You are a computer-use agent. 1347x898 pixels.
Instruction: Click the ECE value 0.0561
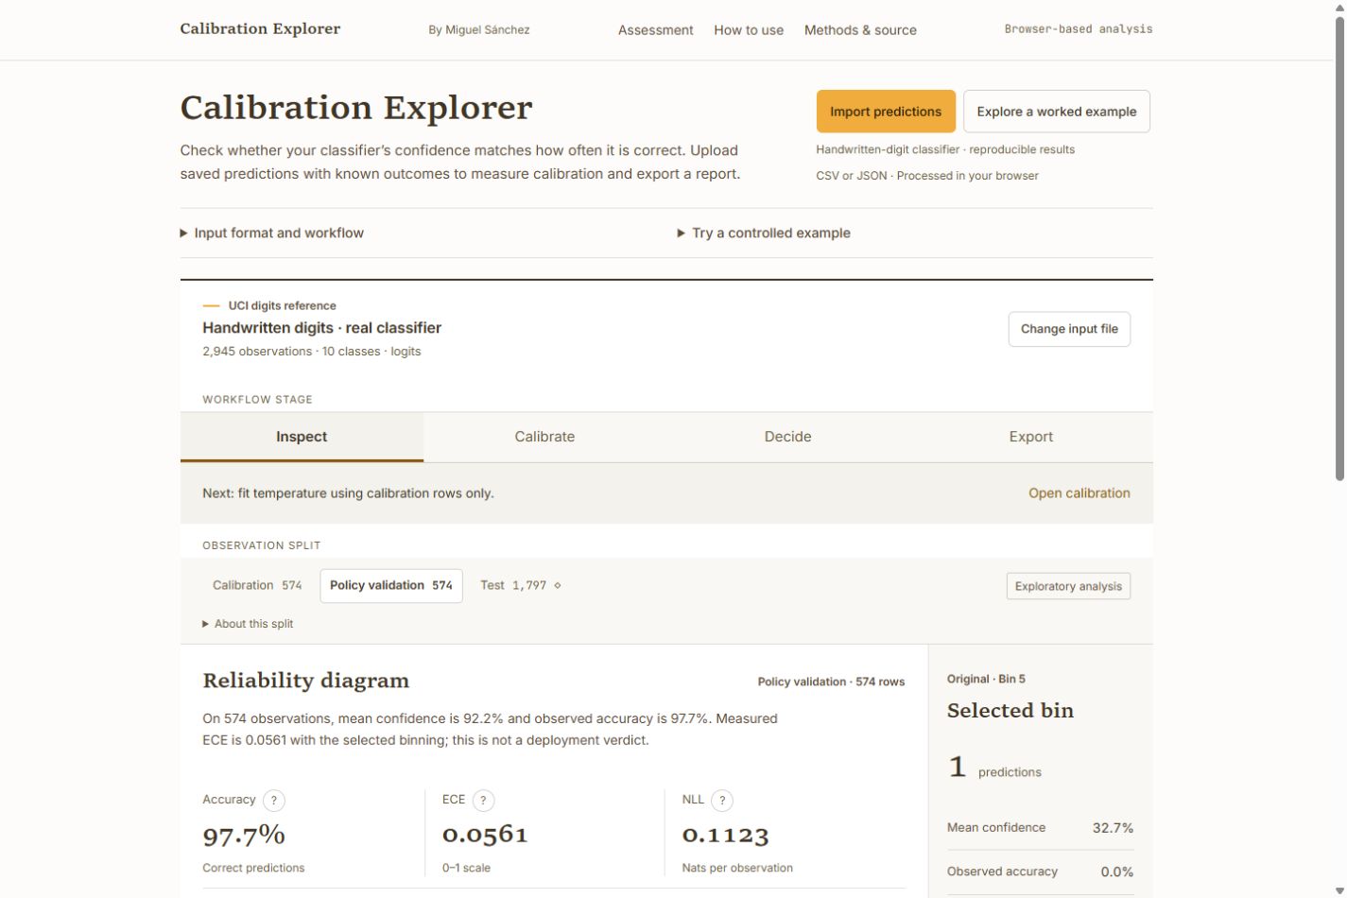point(485,835)
